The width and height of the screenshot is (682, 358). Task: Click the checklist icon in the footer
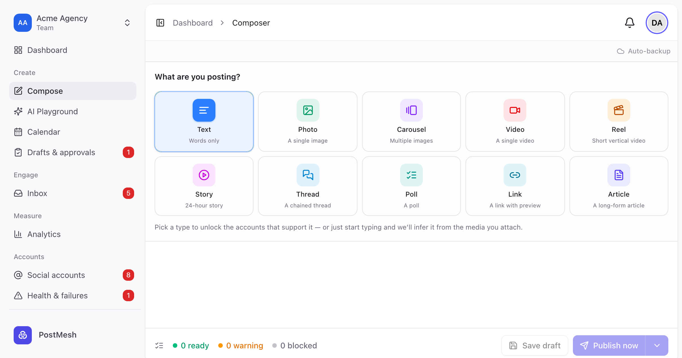point(159,345)
